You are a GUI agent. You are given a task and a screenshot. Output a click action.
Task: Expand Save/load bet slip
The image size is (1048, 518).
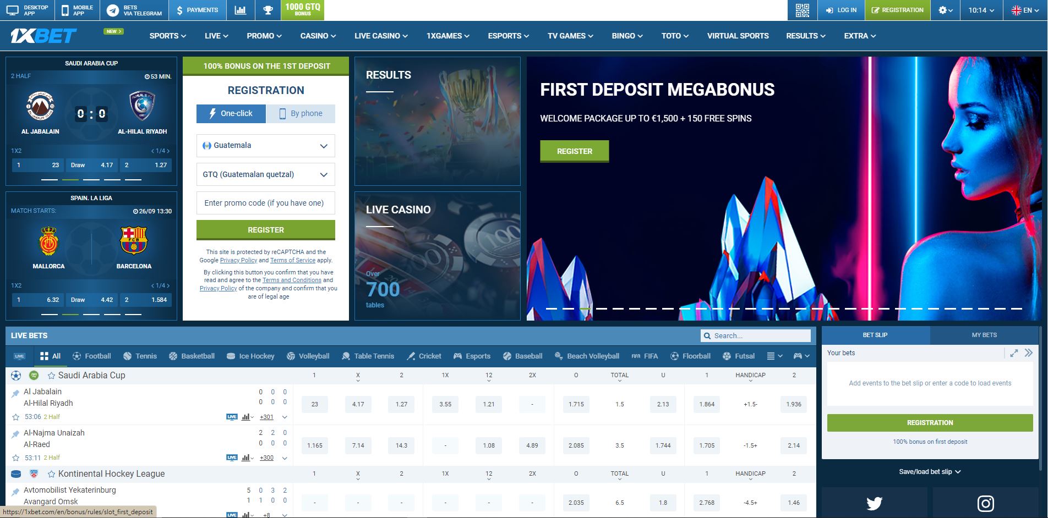click(x=930, y=472)
